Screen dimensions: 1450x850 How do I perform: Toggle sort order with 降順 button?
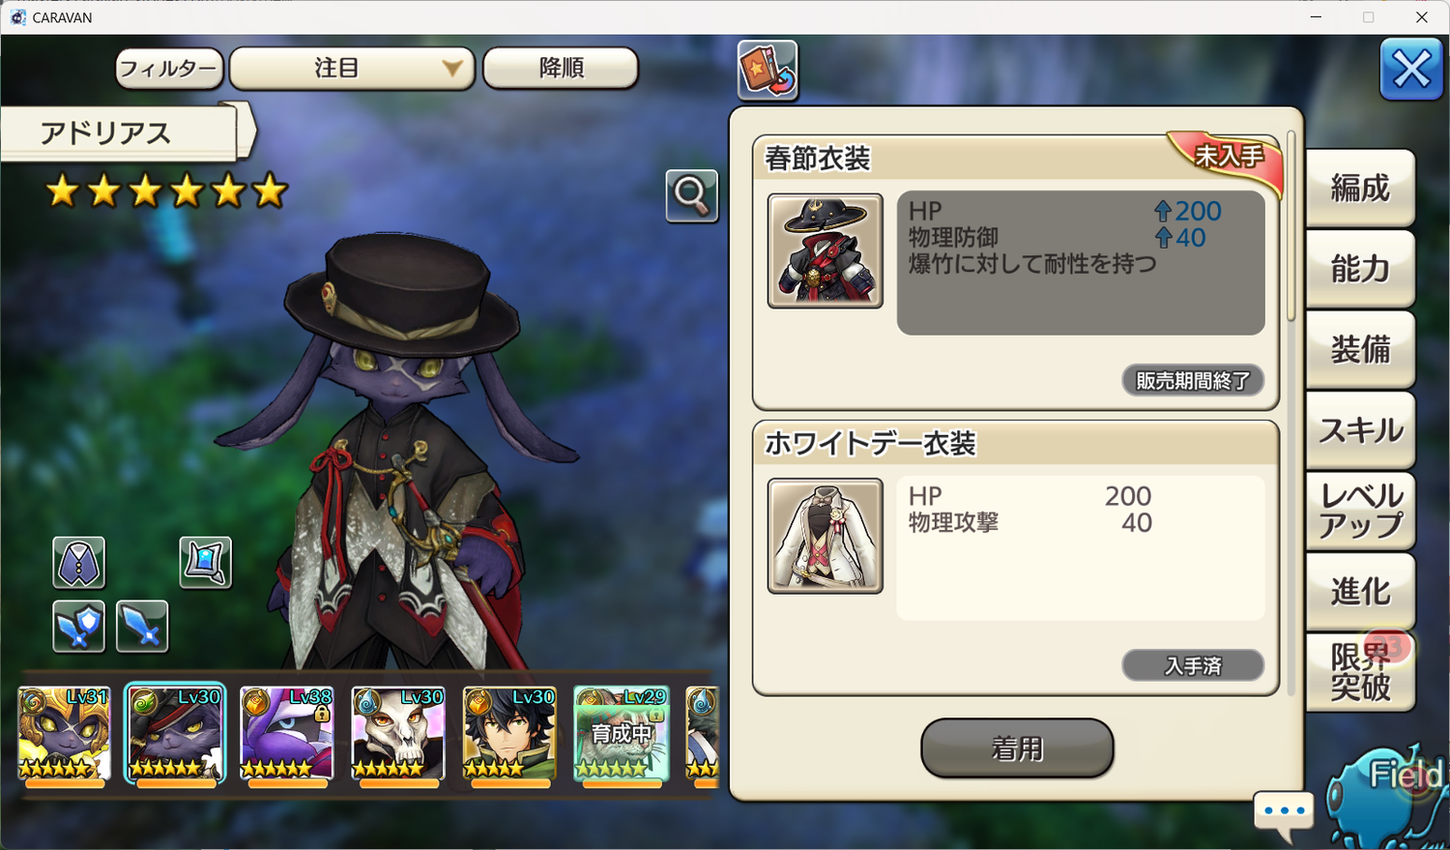(x=561, y=68)
